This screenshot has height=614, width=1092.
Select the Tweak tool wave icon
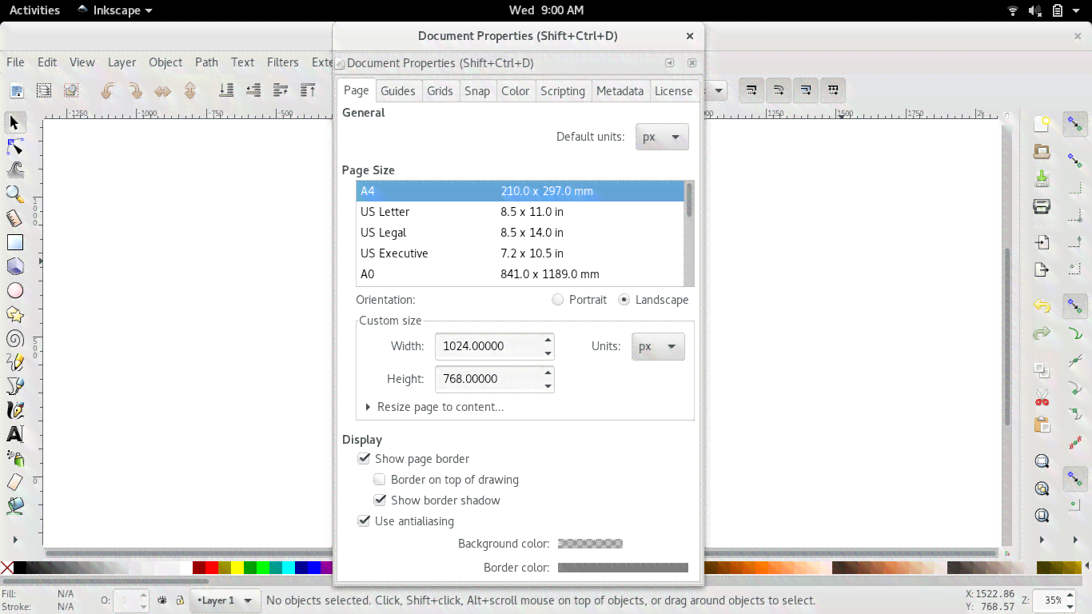point(15,170)
